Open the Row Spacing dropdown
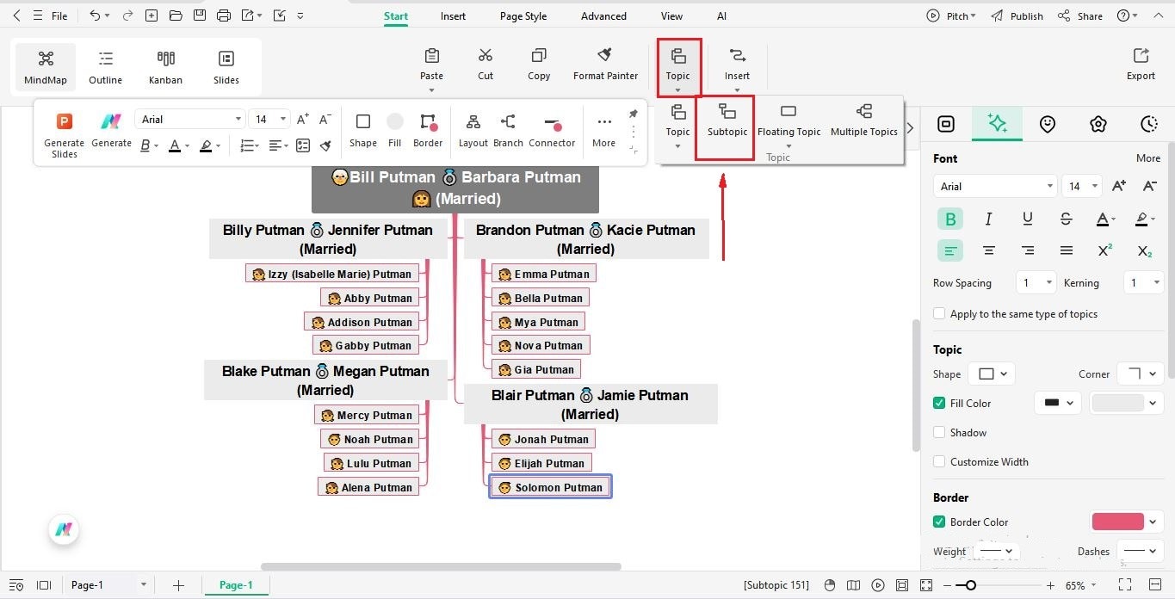This screenshot has height=599, width=1175. [x=1036, y=282]
